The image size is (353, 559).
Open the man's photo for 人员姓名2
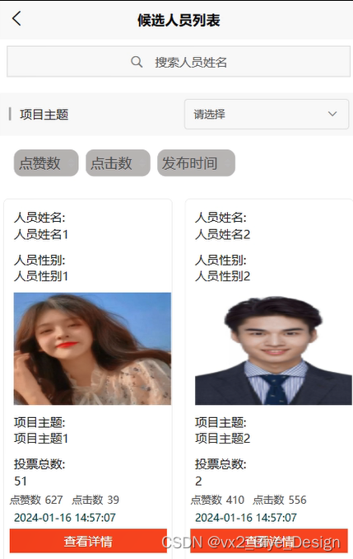[x=273, y=349]
